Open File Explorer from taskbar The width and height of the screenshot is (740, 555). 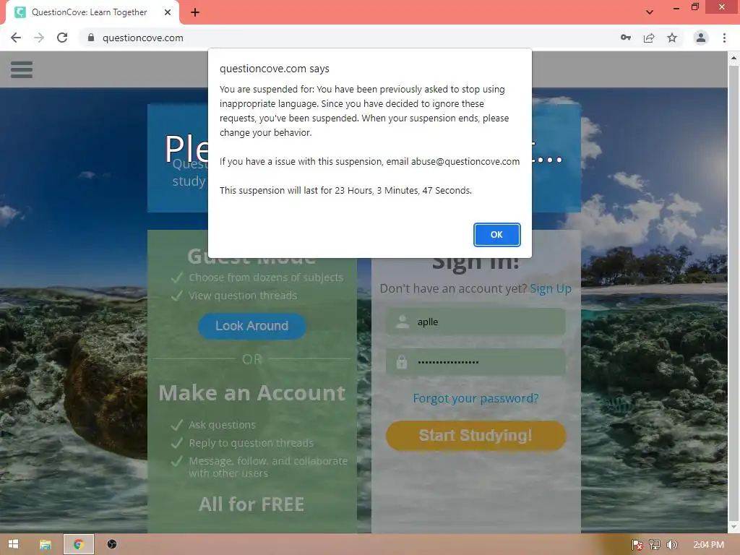click(x=46, y=544)
